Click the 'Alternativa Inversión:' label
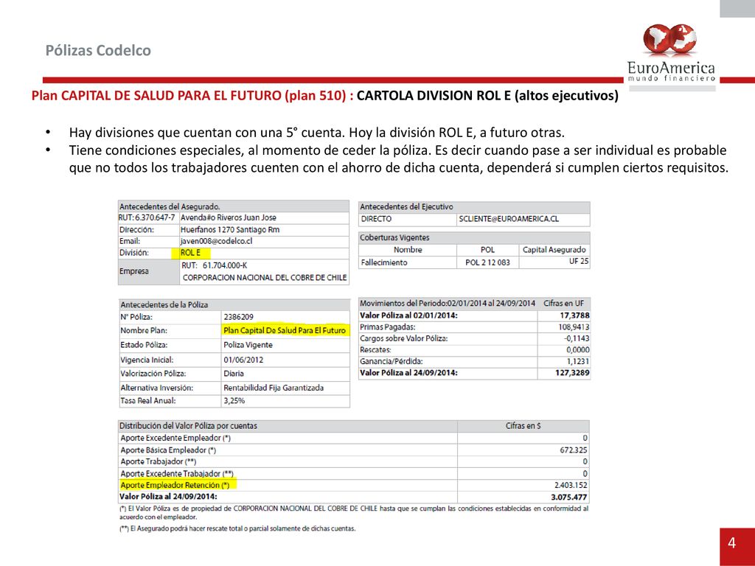755x566 pixels. coord(157,388)
